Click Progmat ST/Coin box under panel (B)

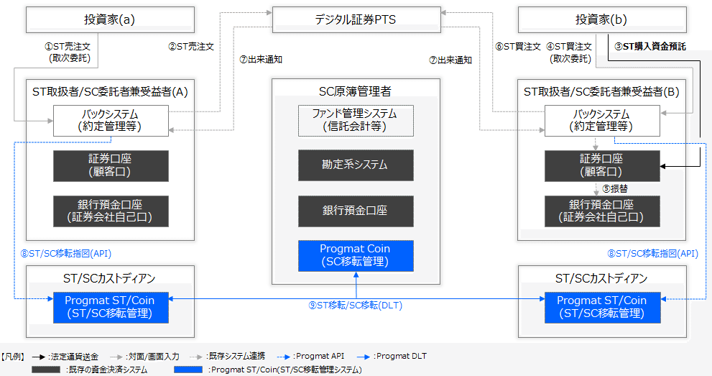click(x=602, y=308)
